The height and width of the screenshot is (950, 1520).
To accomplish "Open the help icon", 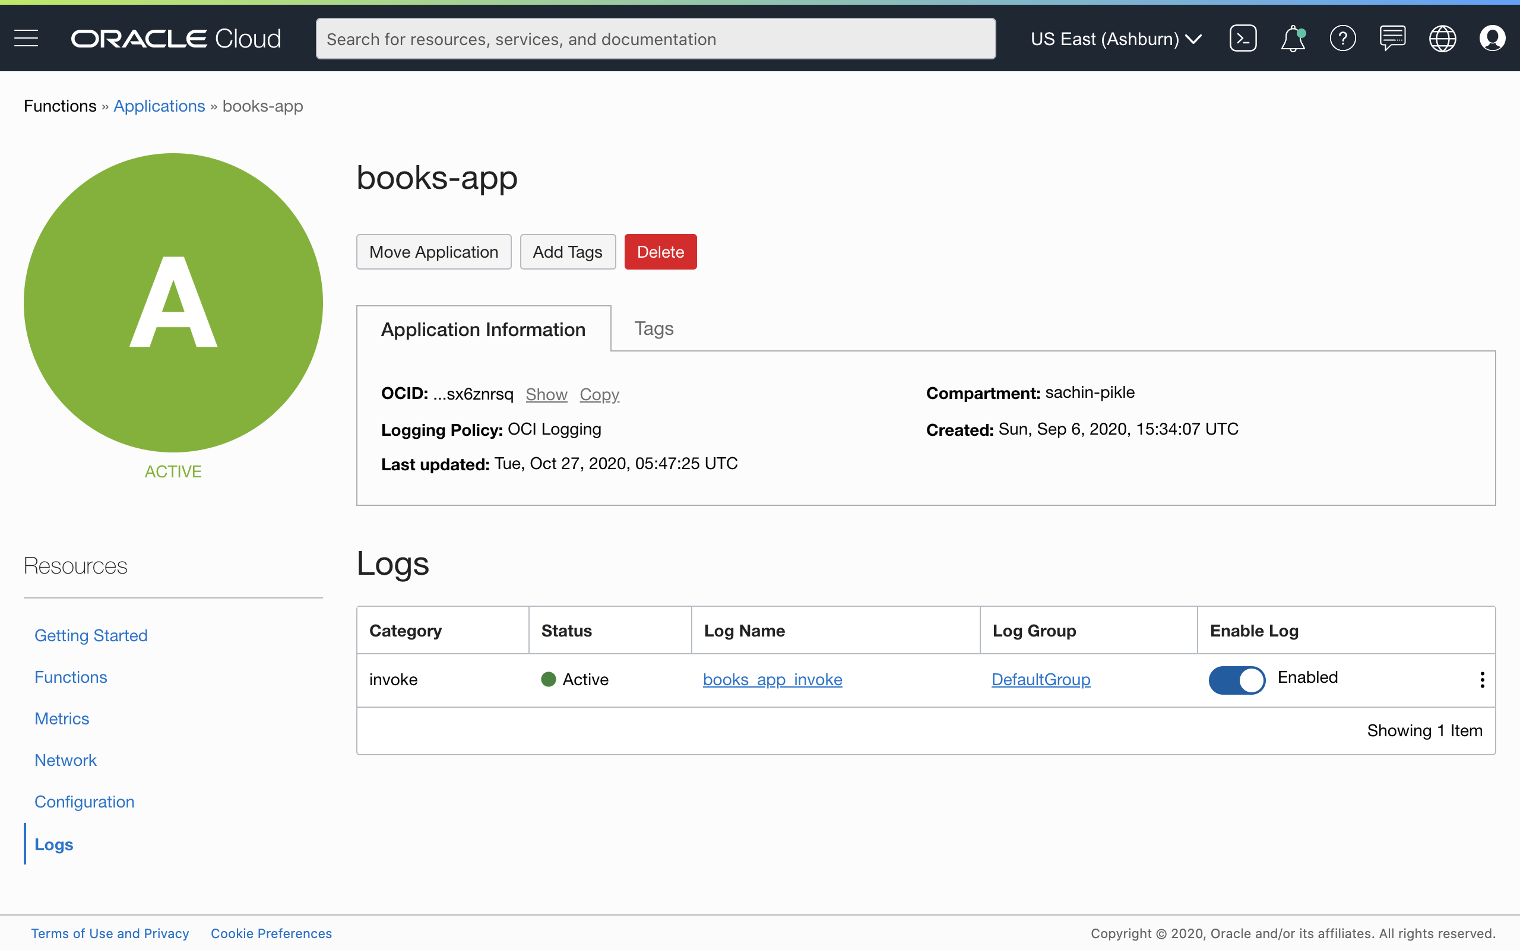I will [1343, 37].
